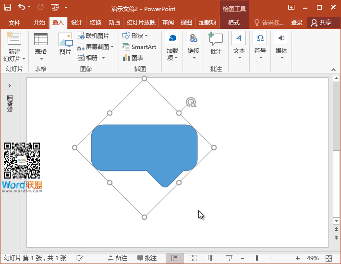This screenshot has width=341, height=264.
Task: Click the zoom slider handle
Action: point(257,258)
